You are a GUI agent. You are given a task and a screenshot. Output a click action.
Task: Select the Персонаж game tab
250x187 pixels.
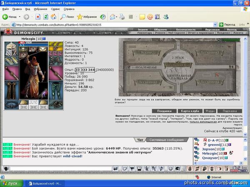pos(212,30)
